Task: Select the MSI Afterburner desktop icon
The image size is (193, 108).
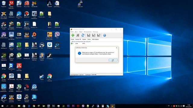Action: [19, 88]
